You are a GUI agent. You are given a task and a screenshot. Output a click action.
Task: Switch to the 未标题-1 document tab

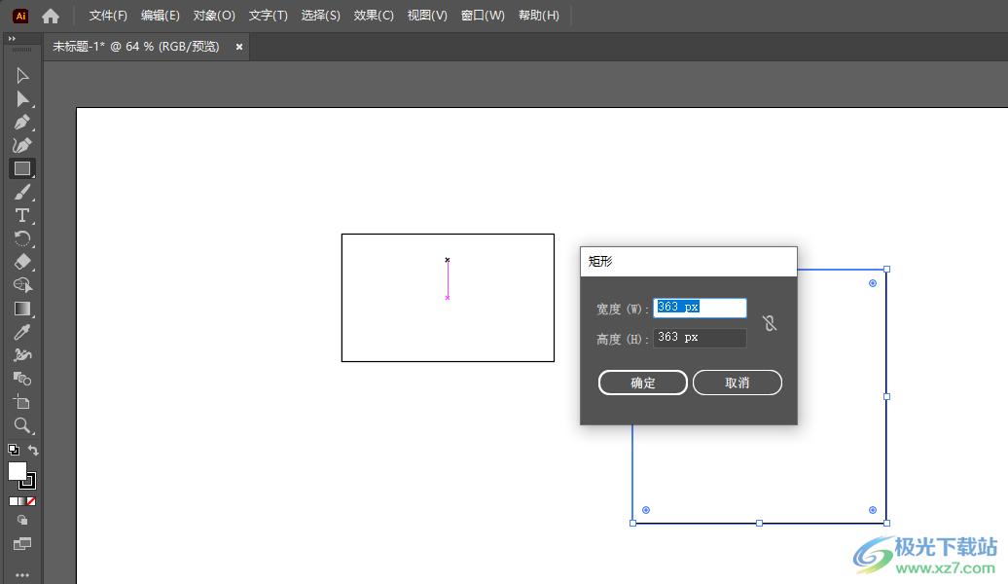point(135,47)
